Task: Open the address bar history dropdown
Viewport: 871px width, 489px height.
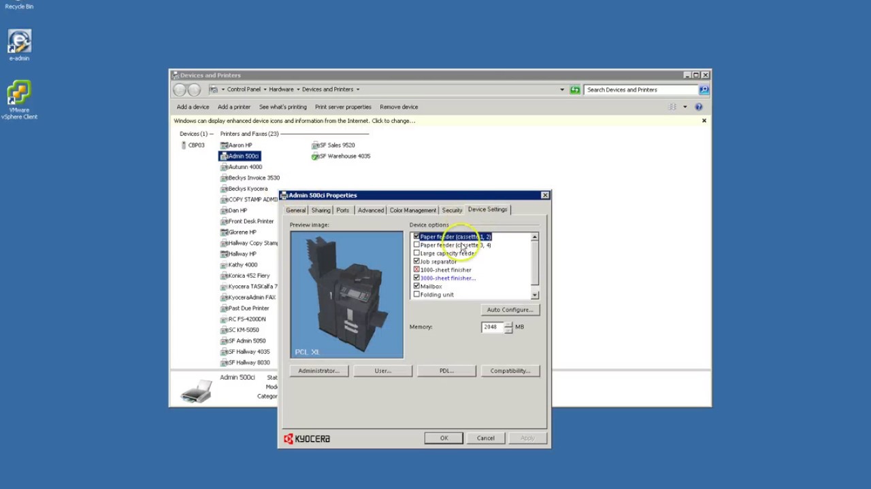Action: pyautogui.click(x=562, y=90)
